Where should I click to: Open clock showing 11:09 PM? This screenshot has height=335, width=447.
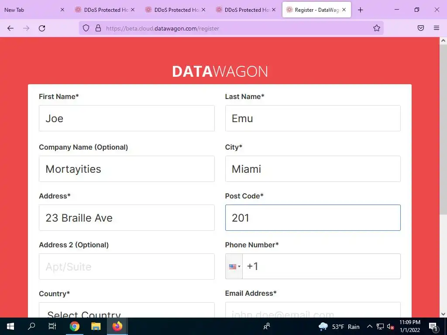[x=409, y=326]
